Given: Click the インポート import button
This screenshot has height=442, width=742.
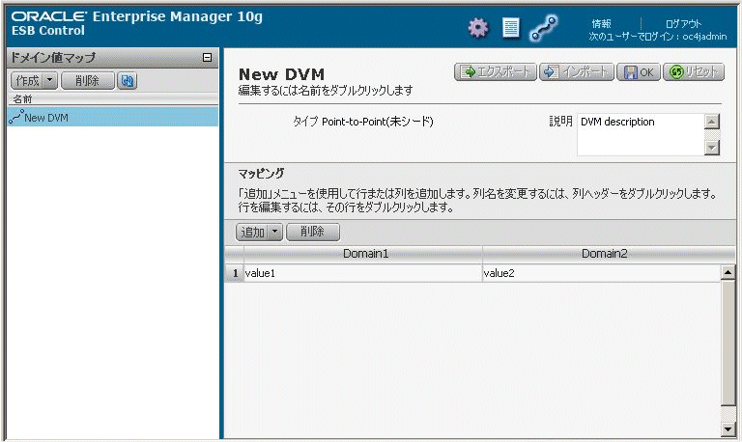Looking at the screenshot, I should click(577, 71).
